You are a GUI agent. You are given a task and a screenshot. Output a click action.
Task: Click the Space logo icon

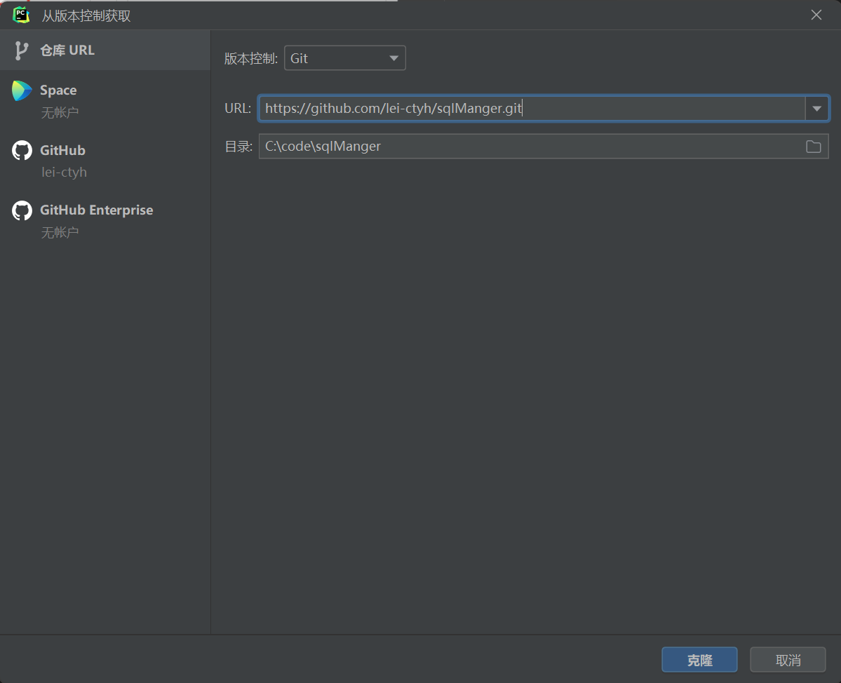coord(22,90)
